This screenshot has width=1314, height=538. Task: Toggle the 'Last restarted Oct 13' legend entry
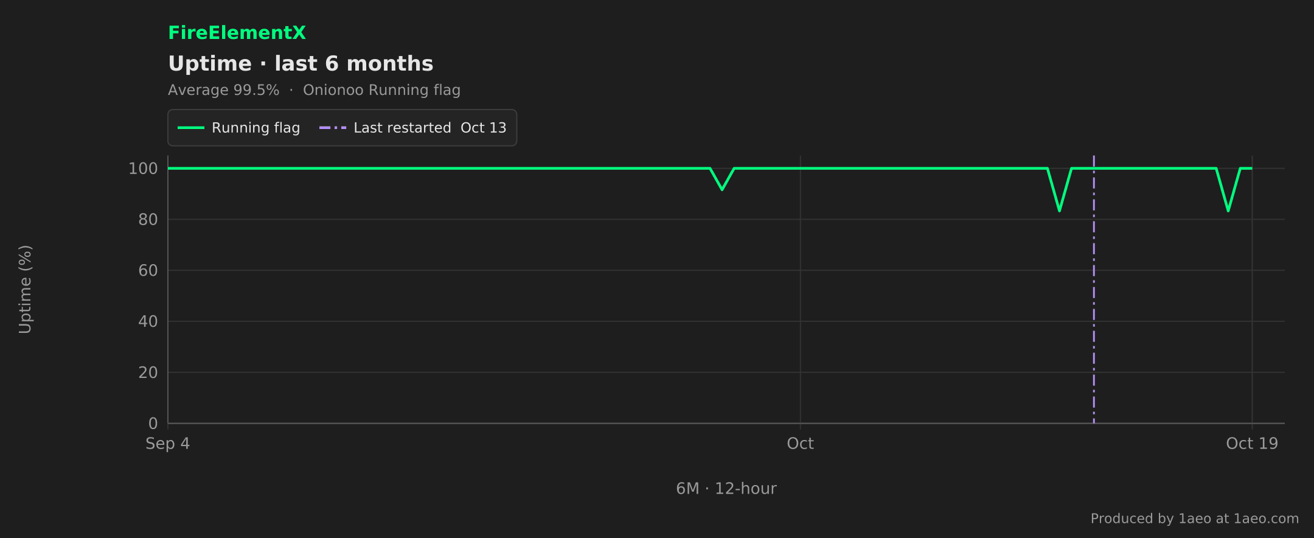[x=412, y=128]
